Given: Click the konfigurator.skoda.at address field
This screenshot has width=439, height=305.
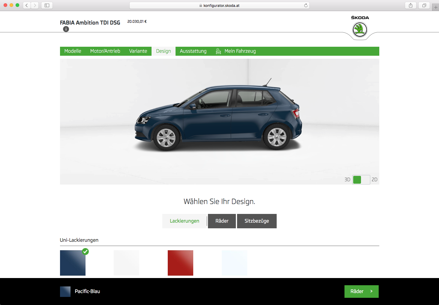Looking at the screenshot, I should click(219, 5).
